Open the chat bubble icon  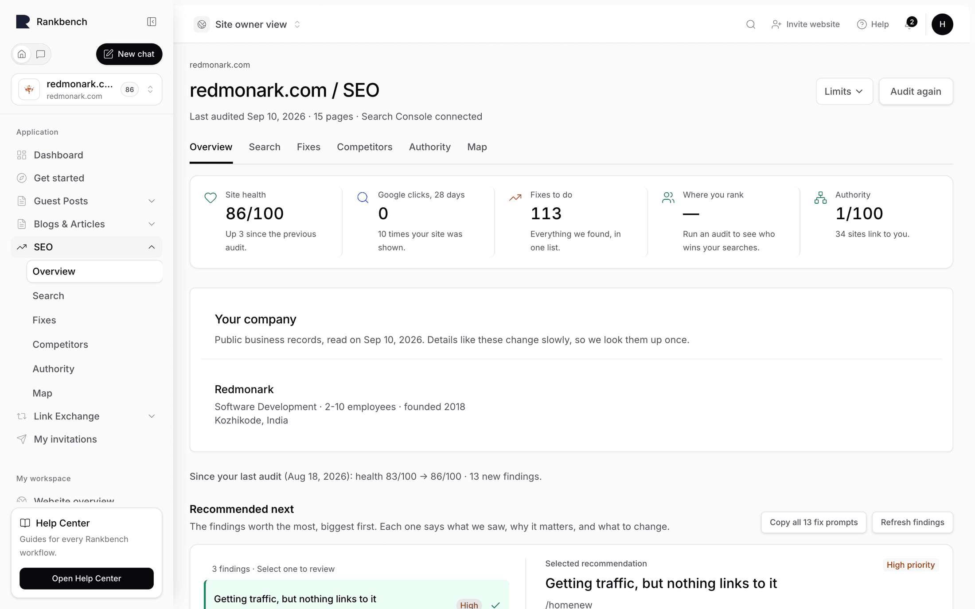[x=40, y=54]
